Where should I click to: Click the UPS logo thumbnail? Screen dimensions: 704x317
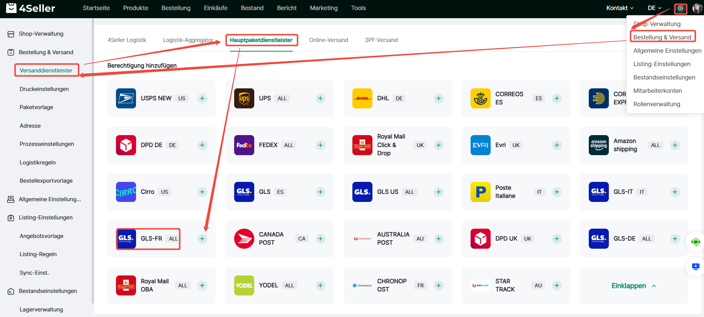click(244, 98)
